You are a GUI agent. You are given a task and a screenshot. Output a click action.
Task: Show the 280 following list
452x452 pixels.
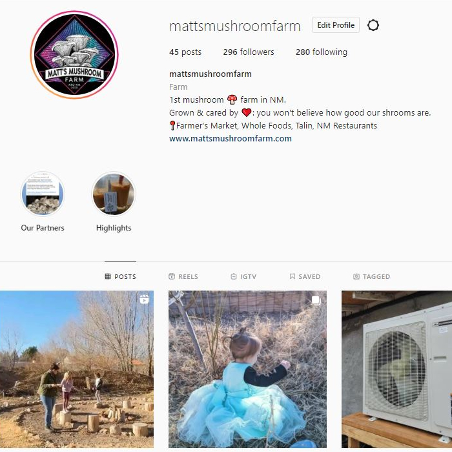click(x=322, y=52)
